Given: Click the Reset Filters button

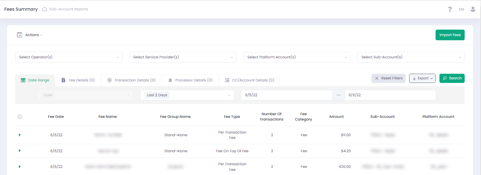Looking at the screenshot, I should click(x=388, y=78).
